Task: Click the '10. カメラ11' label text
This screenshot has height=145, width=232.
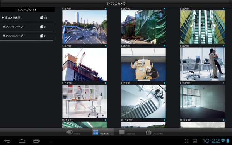Action: click(x=68, y=120)
